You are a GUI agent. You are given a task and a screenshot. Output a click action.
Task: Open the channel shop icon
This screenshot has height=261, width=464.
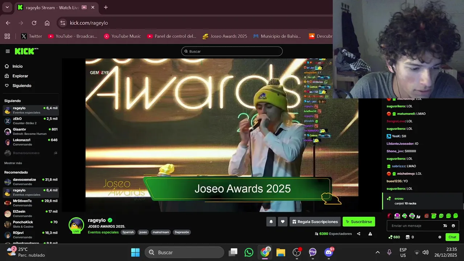(x=407, y=237)
